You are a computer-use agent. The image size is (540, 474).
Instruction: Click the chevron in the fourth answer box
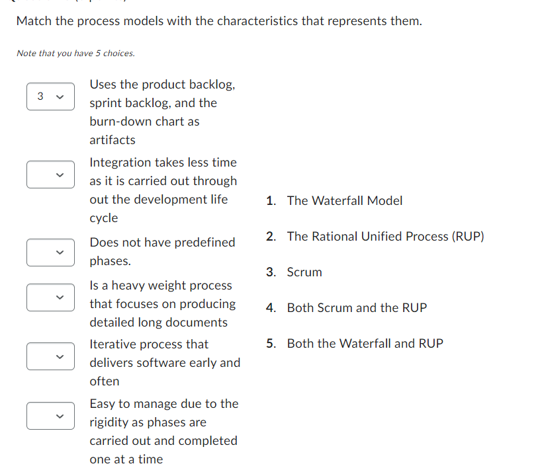[60, 297]
